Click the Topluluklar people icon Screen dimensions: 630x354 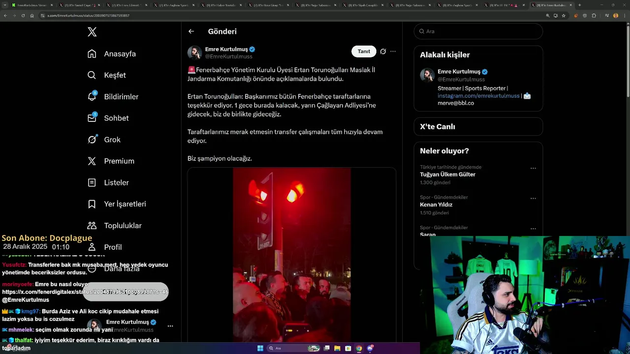pos(92,226)
